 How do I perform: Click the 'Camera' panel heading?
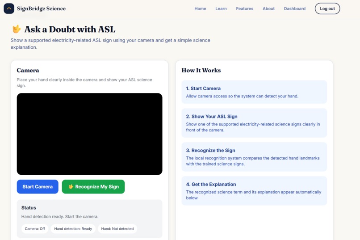(x=28, y=70)
